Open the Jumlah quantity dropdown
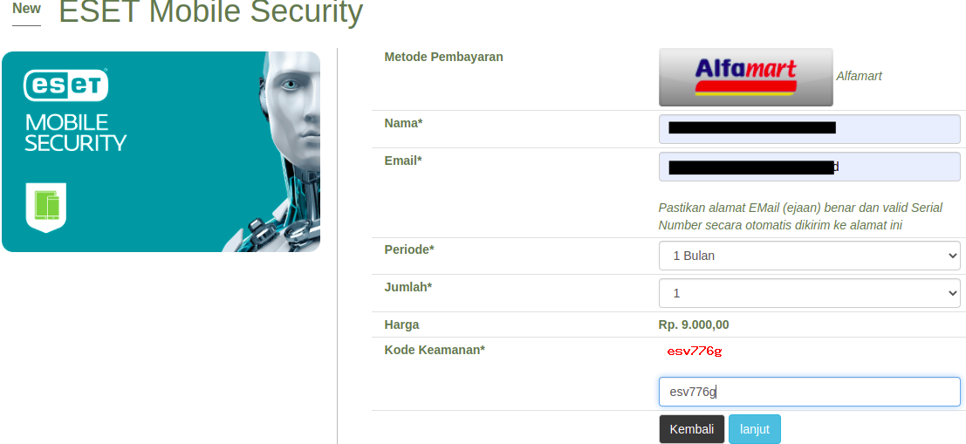This screenshot has width=966, height=444. click(x=809, y=293)
